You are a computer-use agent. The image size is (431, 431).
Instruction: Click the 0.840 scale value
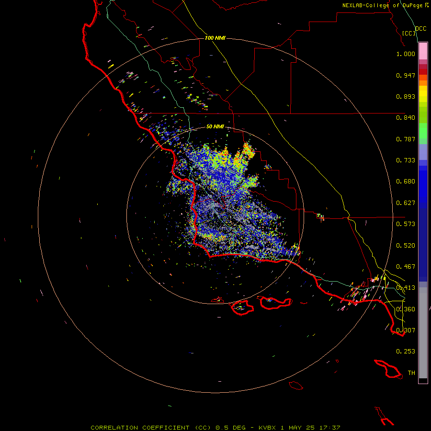406,118
